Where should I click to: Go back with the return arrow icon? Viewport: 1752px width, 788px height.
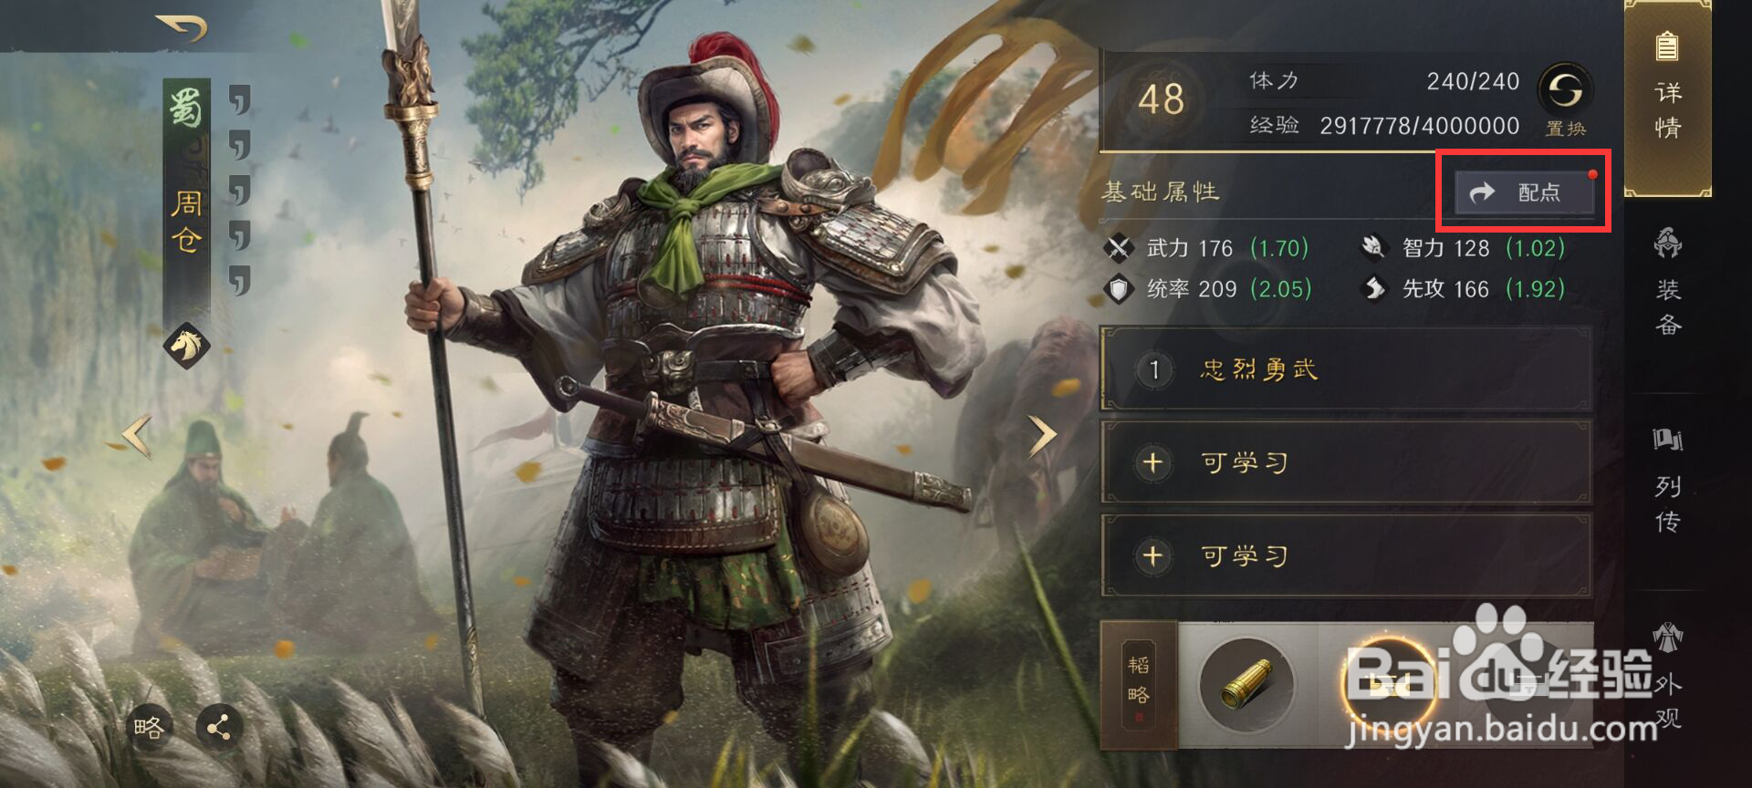click(x=182, y=28)
